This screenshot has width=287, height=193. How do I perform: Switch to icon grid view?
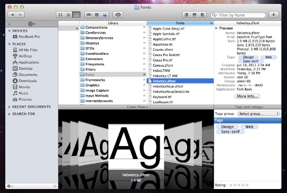[x=61, y=15]
